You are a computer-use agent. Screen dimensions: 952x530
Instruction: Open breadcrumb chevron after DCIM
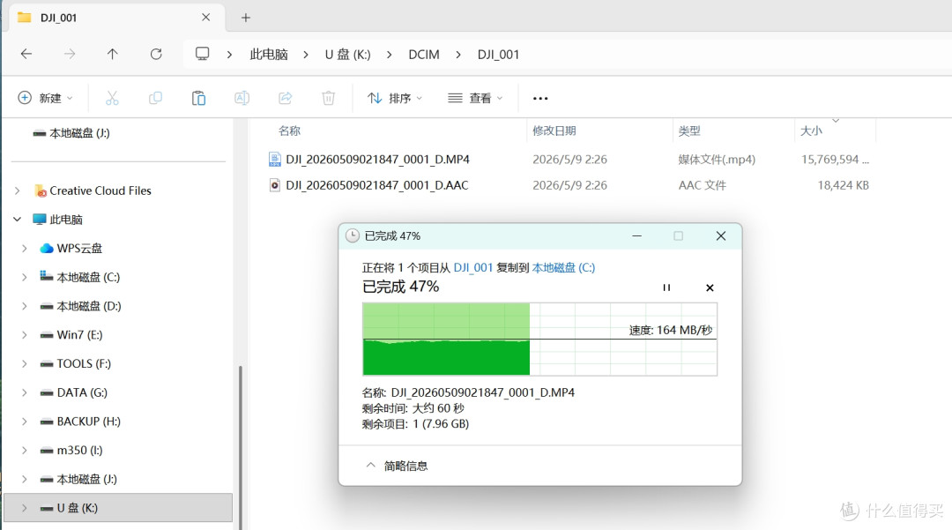click(458, 55)
